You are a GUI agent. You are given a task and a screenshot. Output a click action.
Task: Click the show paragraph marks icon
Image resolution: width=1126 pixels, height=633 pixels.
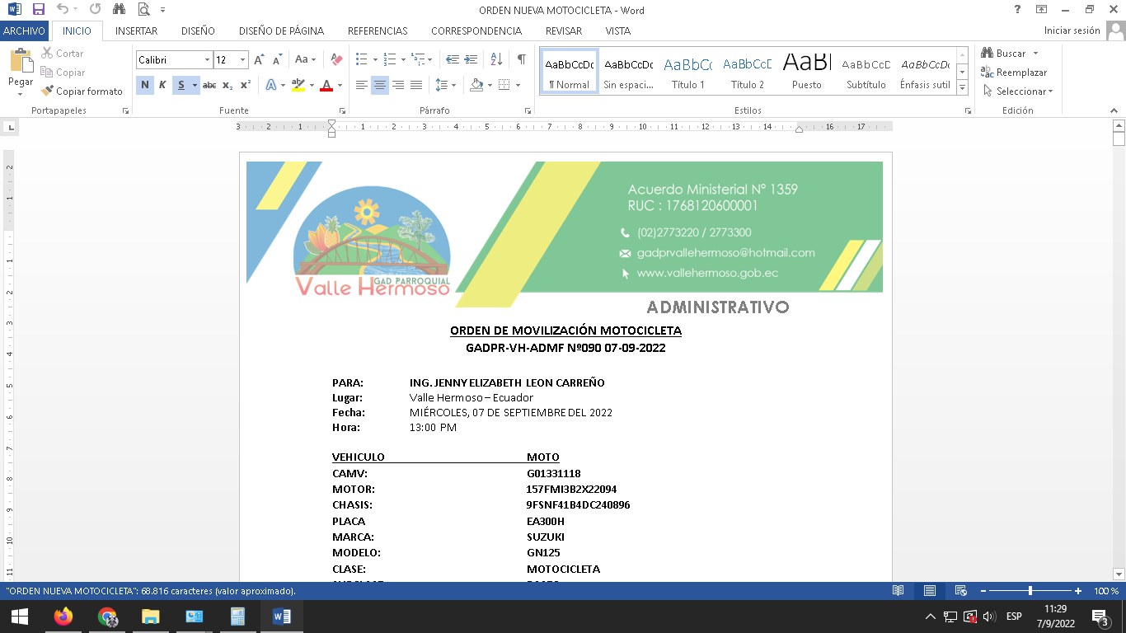coord(521,59)
